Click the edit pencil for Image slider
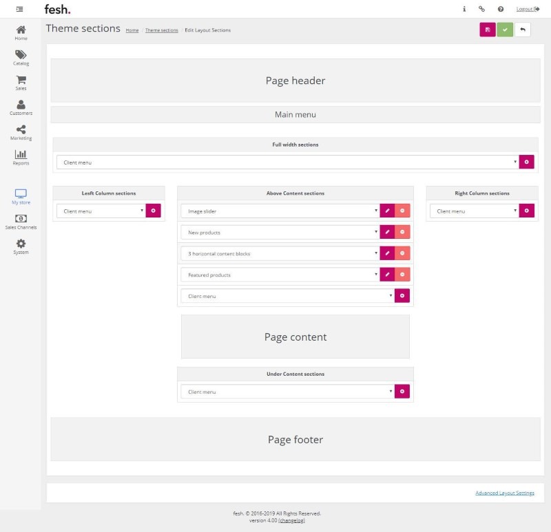This screenshot has height=532, width=551. click(387, 211)
